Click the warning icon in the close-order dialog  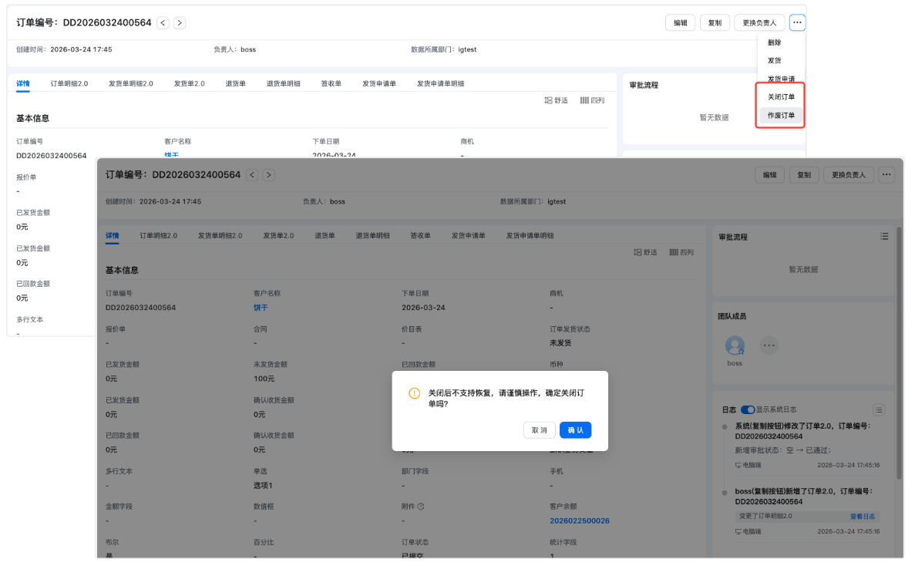click(x=414, y=393)
